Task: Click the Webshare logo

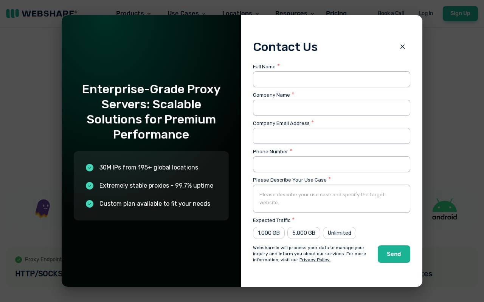Action: click(x=42, y=14)
